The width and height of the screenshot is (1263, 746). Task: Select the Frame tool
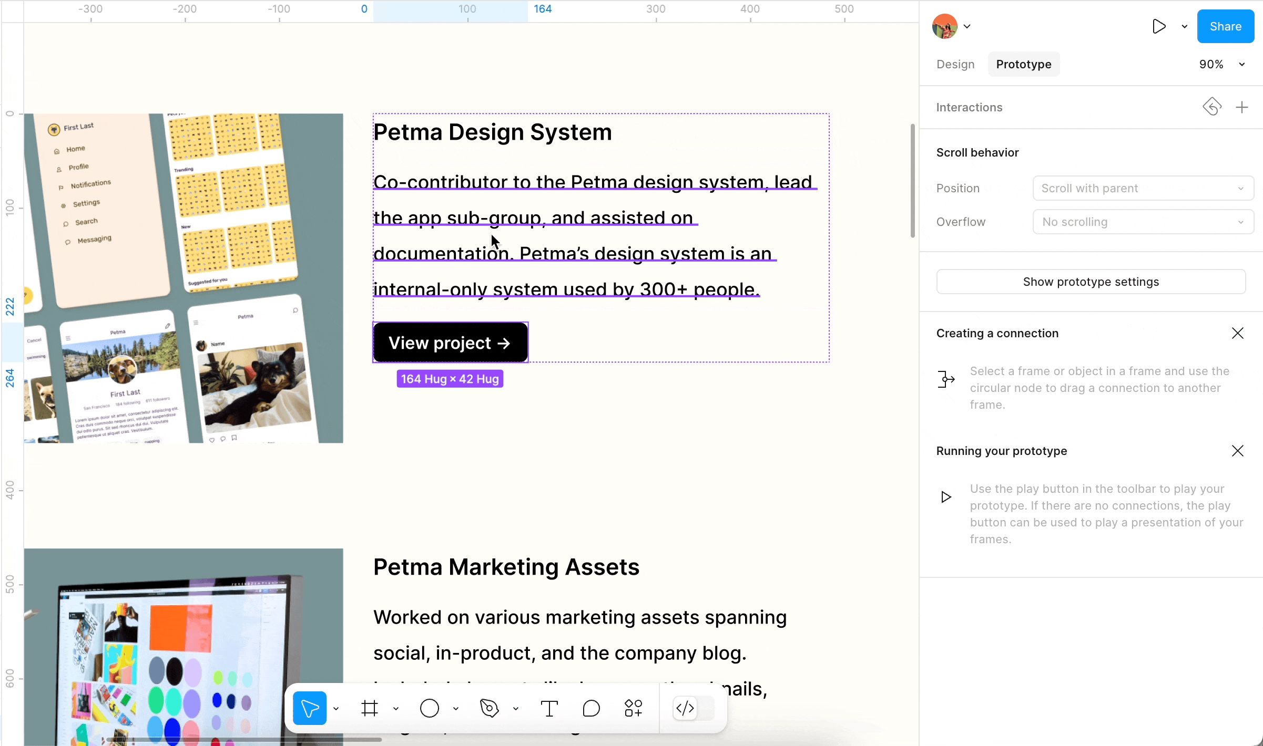pos(370,708)
